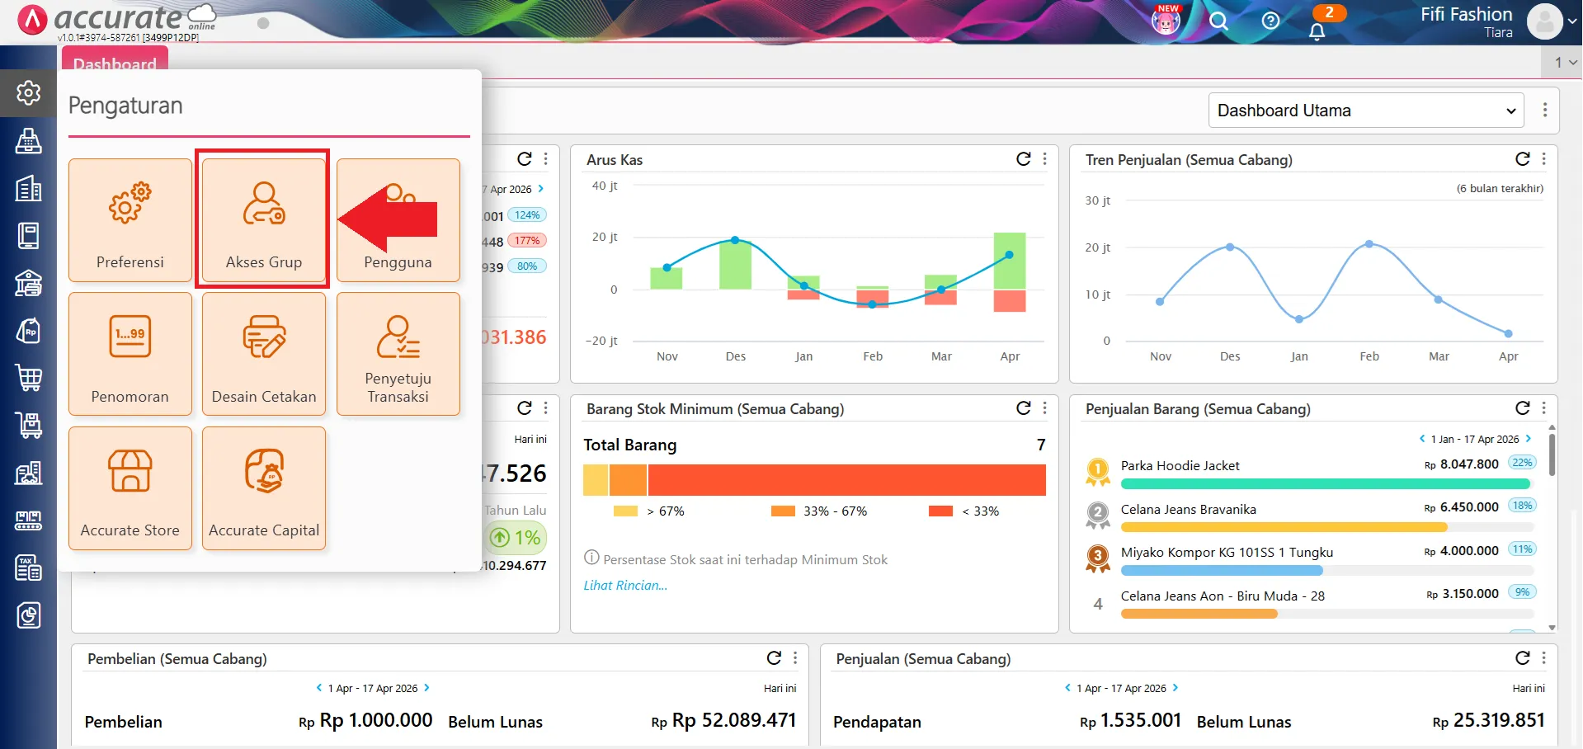Refresh Penjualan (Semua Cabang) widget
The width and height of the screenshot is (1583, 749).
pyautogui.click(x=1522, y=657)
